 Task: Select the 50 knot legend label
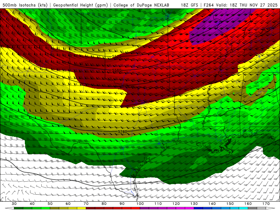(x=50, y=204)
